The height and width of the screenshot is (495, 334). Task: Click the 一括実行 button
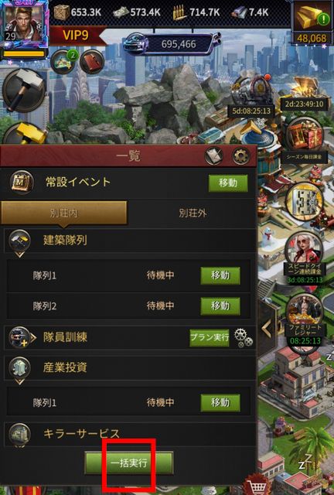click(x=129, y=463)
